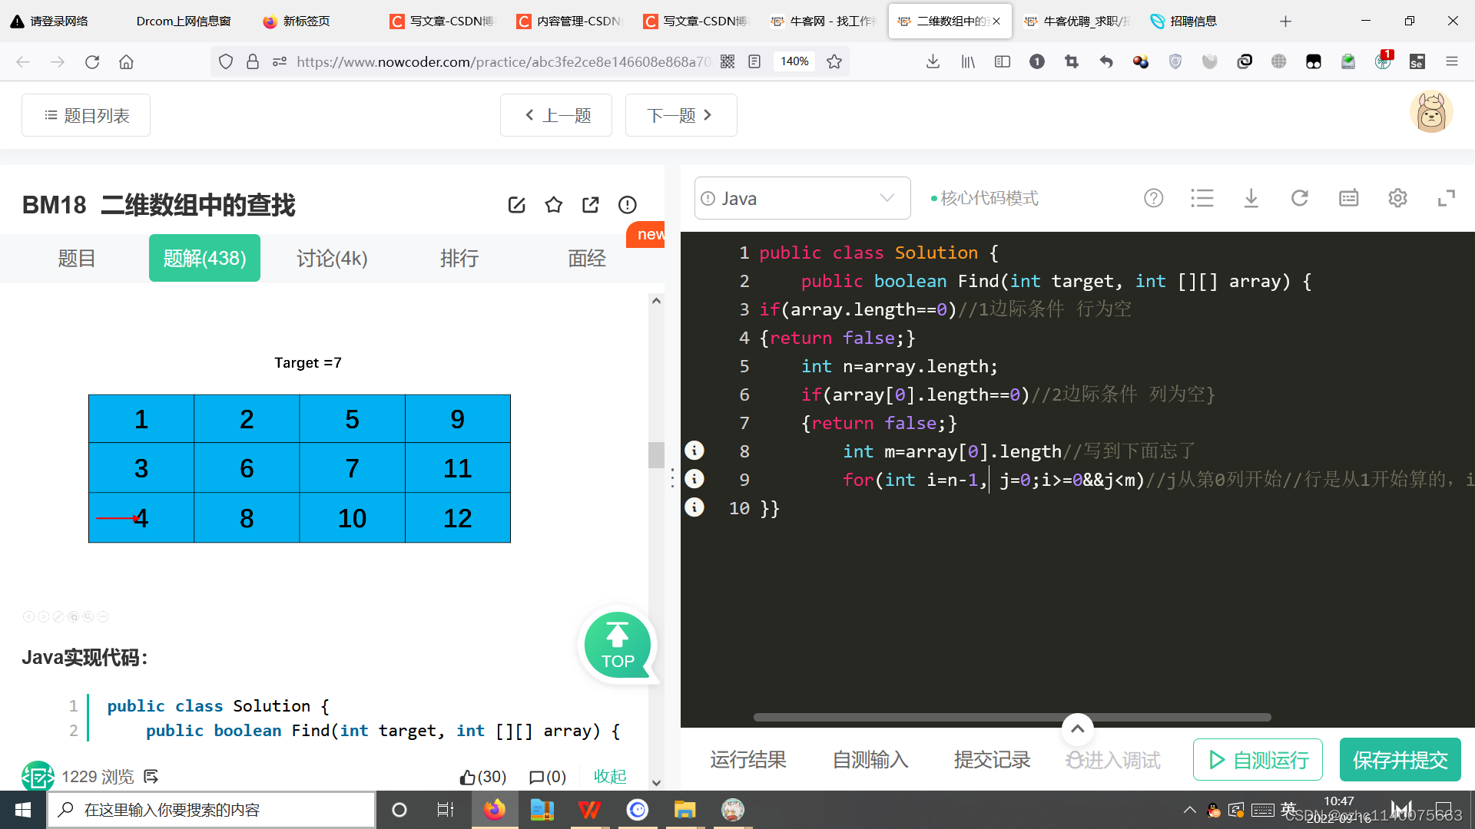Screen dimensions: 1475x829
Task: Expand the code editor to fullscreen
Action: point(1446,199)
